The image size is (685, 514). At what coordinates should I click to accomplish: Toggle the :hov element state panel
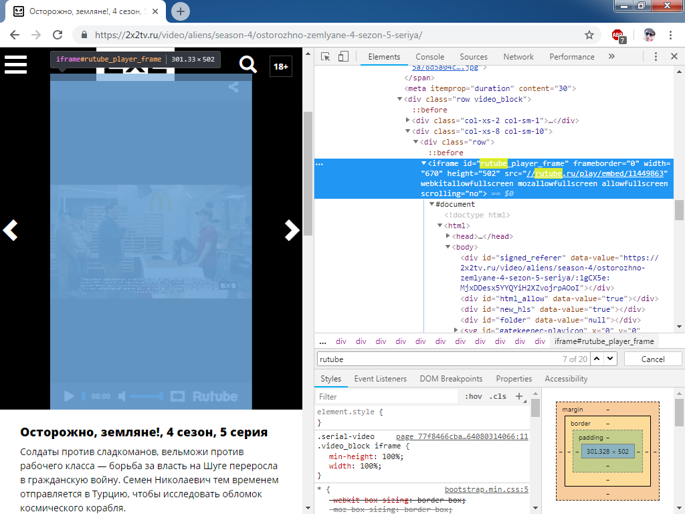pos(474,396)
